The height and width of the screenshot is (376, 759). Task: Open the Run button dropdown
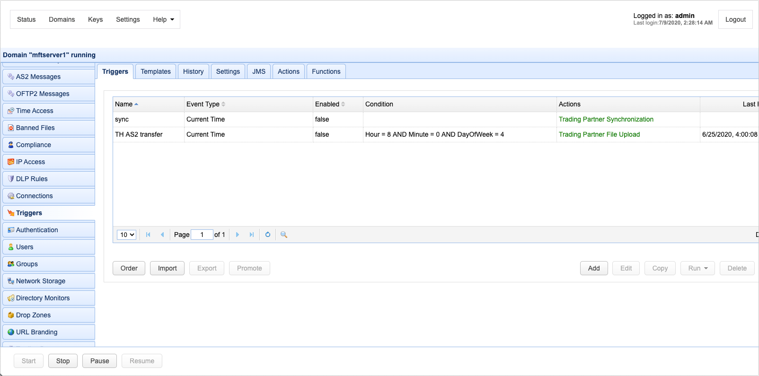pyautogui.click(x=697, y=268)
